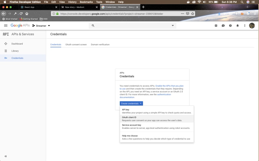The image size is (259, 161).
Task: Open the Bookmarks menu
Action: [86, 2]
